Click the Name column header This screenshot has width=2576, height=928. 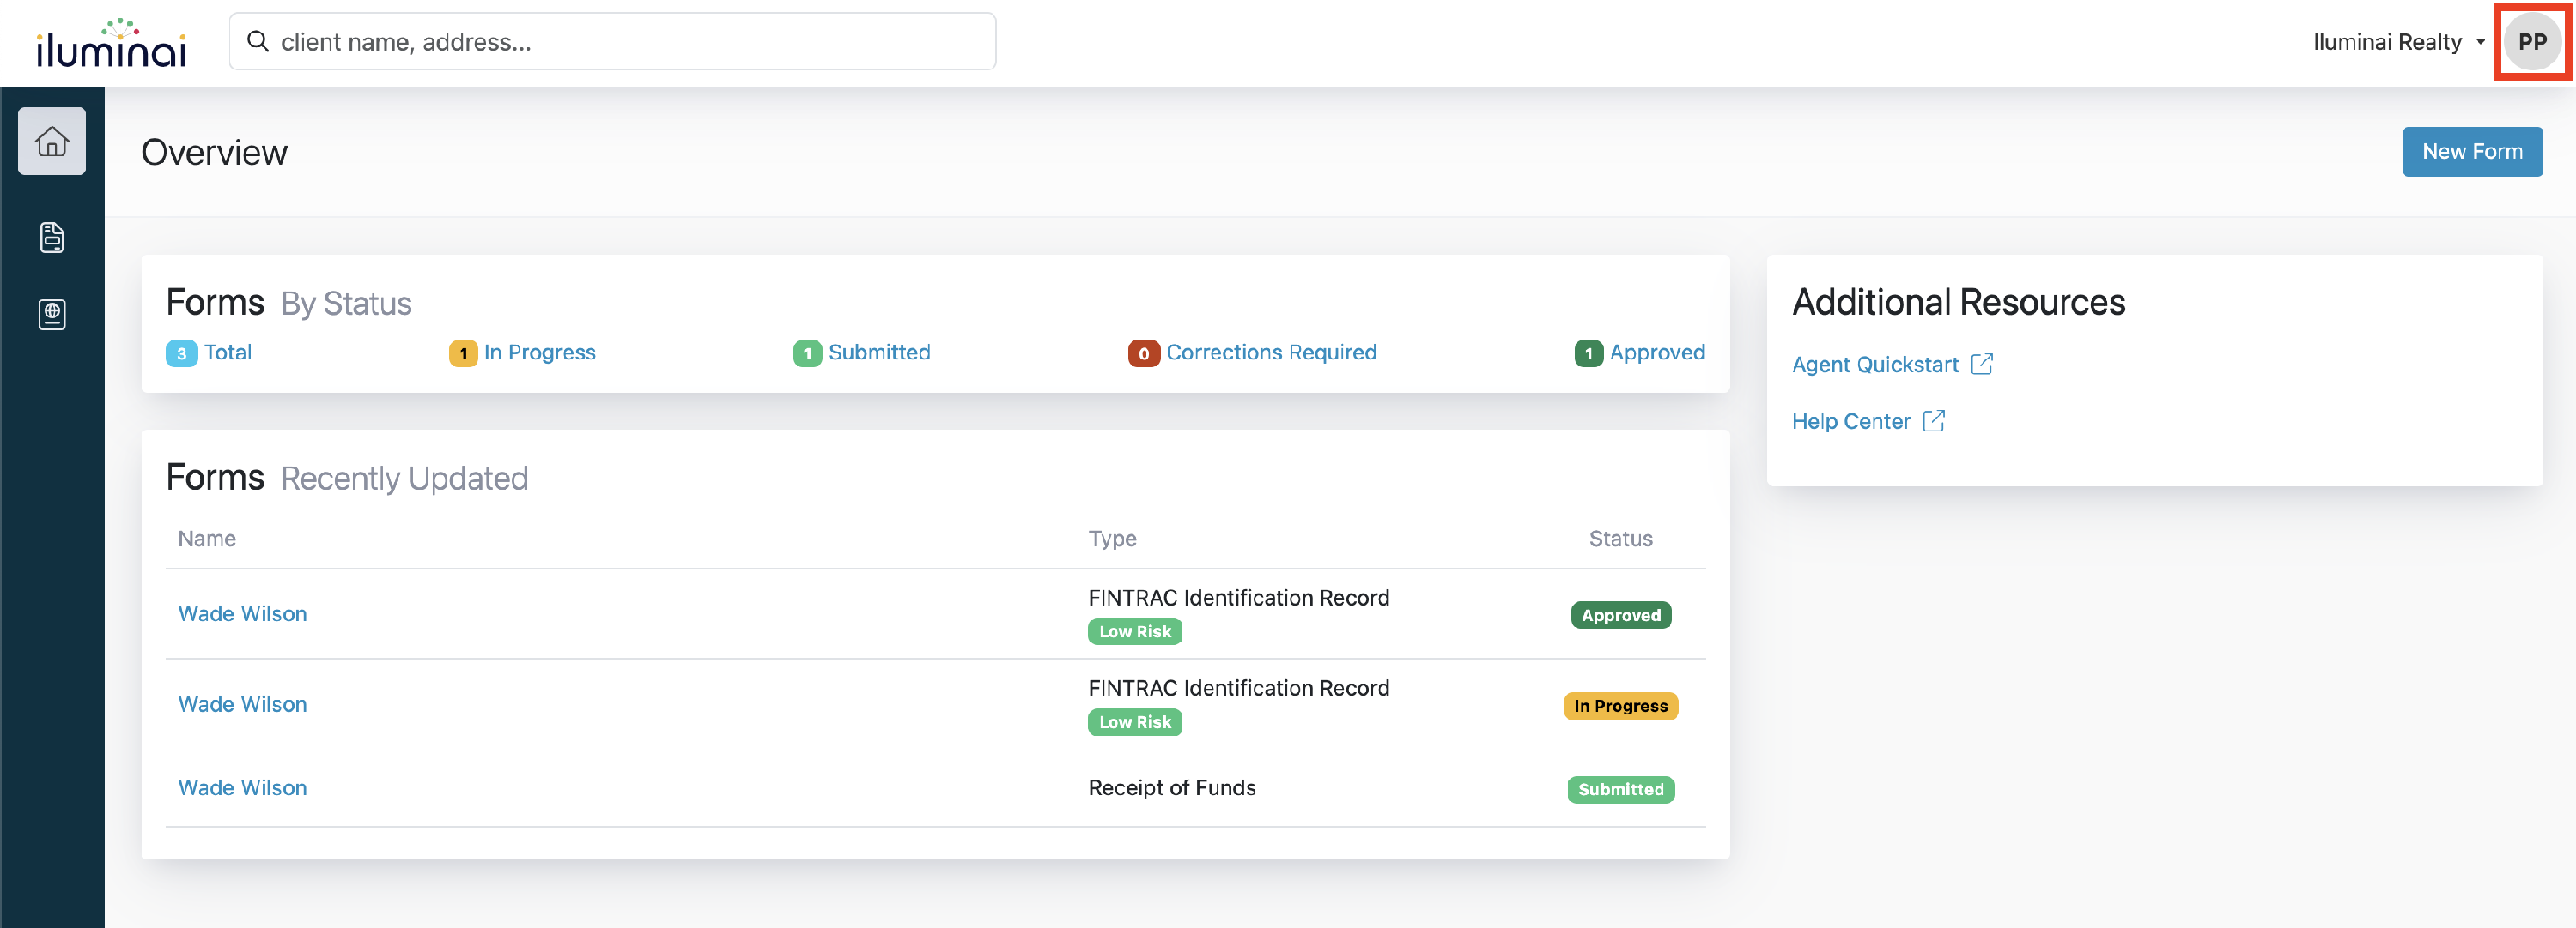207,539
